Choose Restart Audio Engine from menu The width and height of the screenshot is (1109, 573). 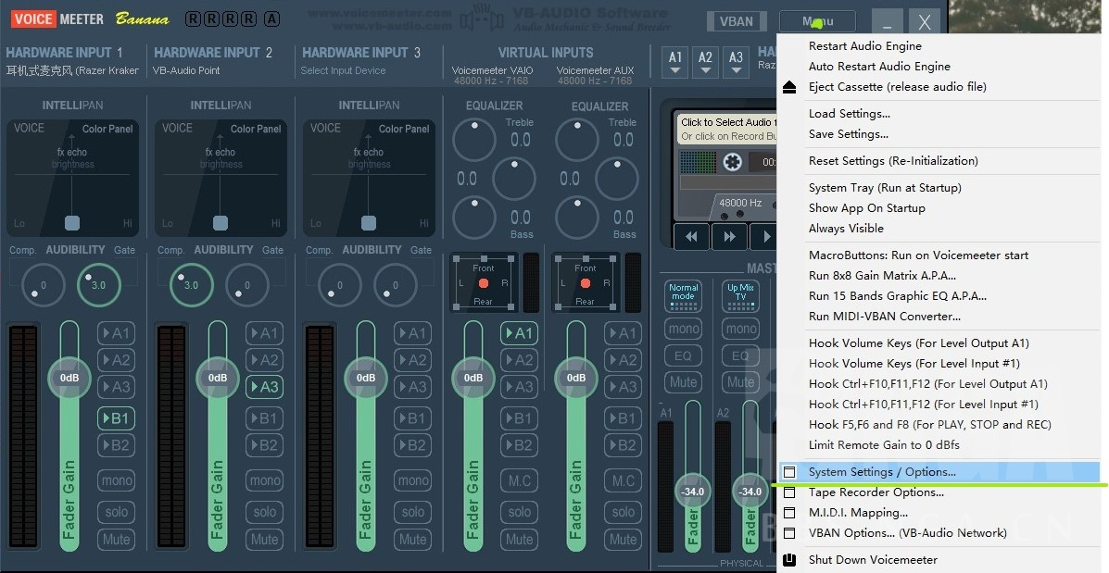pos(865,46)
